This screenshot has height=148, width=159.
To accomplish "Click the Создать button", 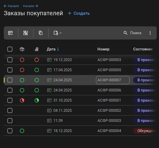I will point(79,13).
